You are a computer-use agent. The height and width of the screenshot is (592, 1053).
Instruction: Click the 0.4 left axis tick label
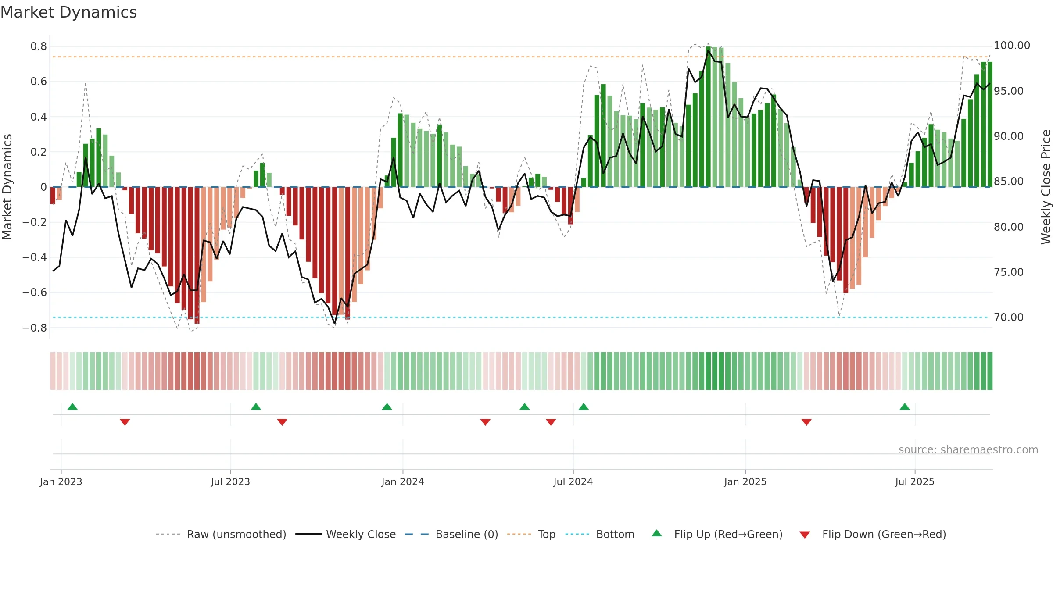(39, 117)
